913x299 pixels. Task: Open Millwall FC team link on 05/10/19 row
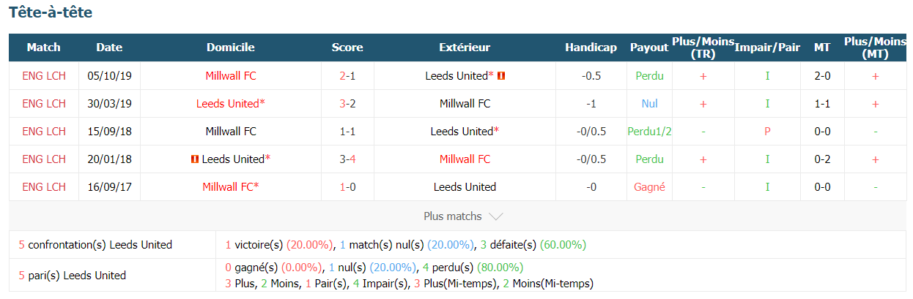[x=231, y=76]
